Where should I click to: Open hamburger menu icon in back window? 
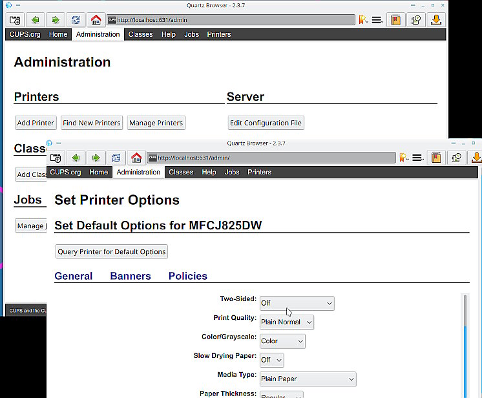pyautogui.click(x=377, y=20)
